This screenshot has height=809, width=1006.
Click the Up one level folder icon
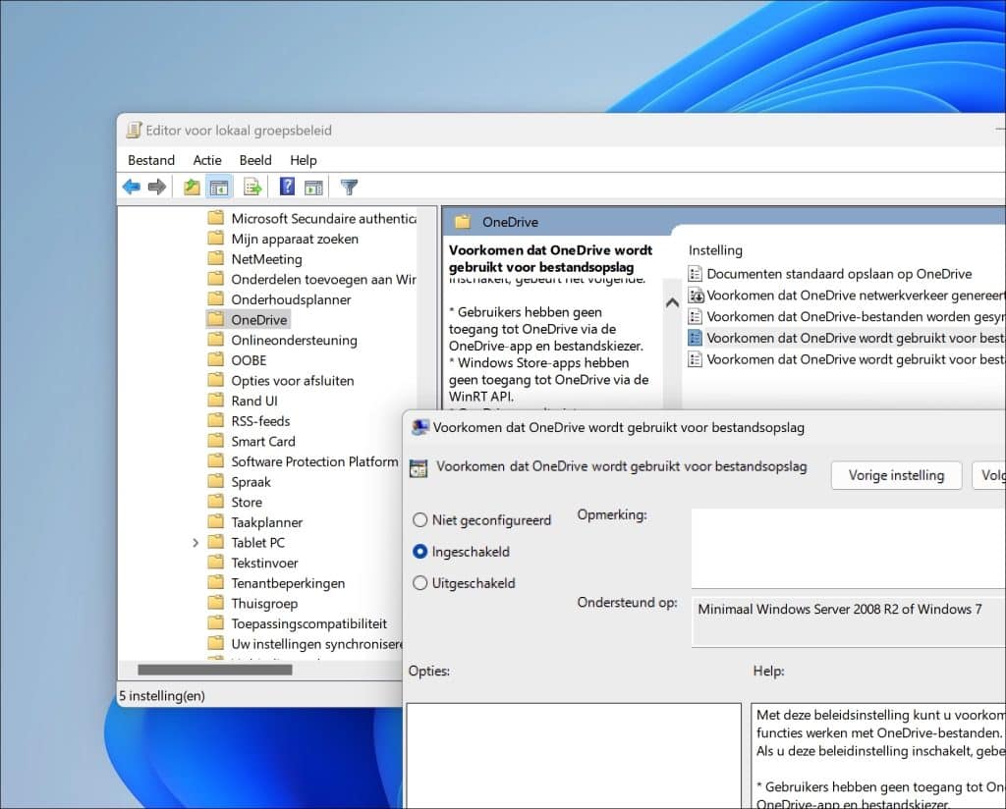click(x=192, y=188)
